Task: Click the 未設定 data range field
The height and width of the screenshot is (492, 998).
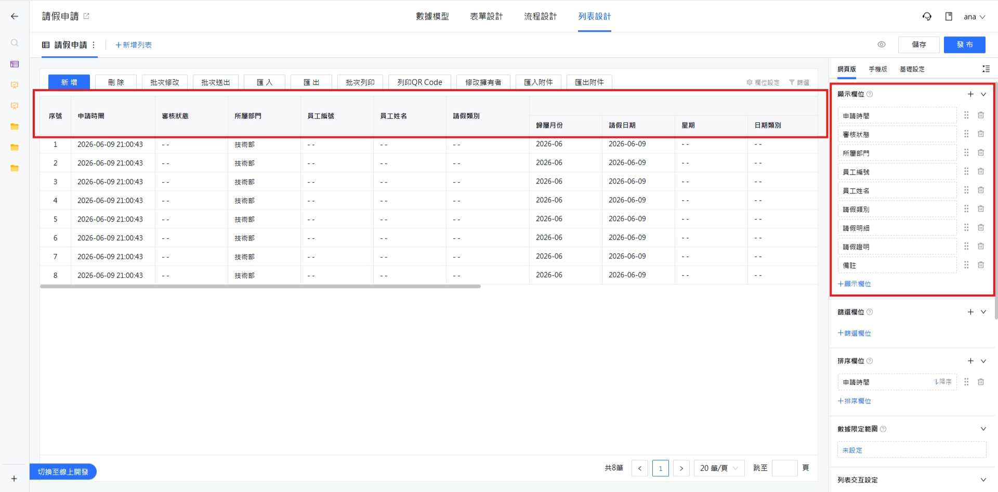Action: 912,450
